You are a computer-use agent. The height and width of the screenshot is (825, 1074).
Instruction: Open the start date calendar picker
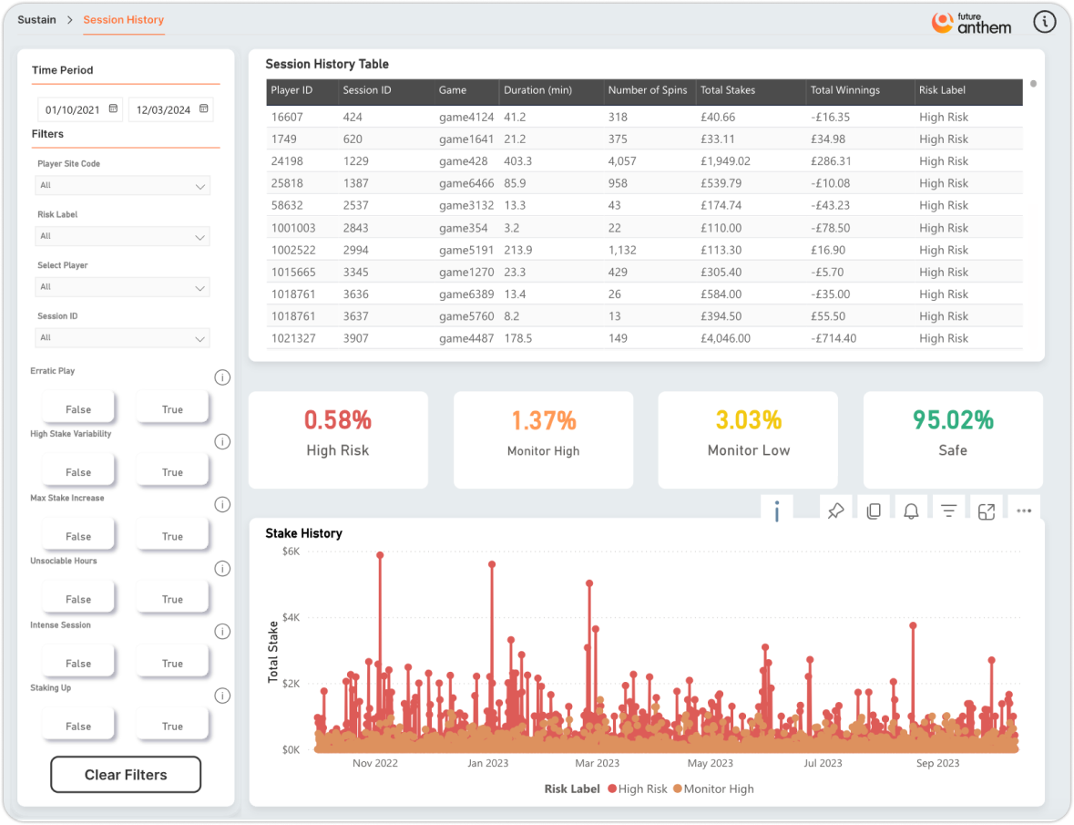click(x=114, y=109)
